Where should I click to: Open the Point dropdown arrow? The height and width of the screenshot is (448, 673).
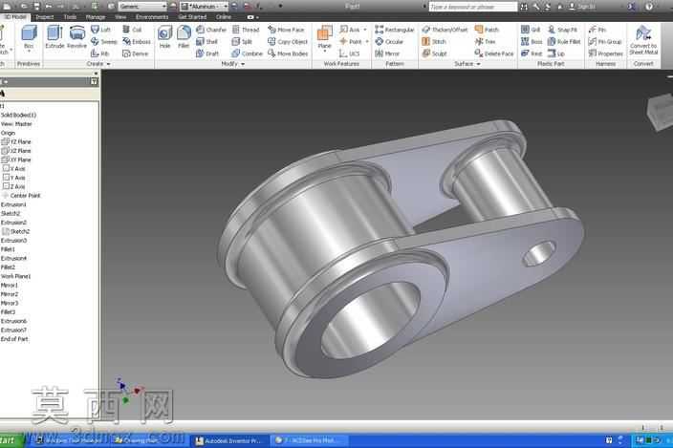pyautogui.click(x=367, y=42)
